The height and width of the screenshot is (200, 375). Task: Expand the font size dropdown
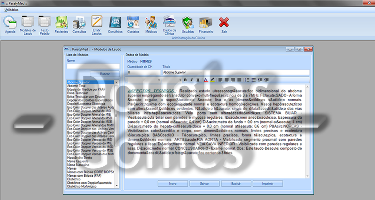(x=180, y=80)
